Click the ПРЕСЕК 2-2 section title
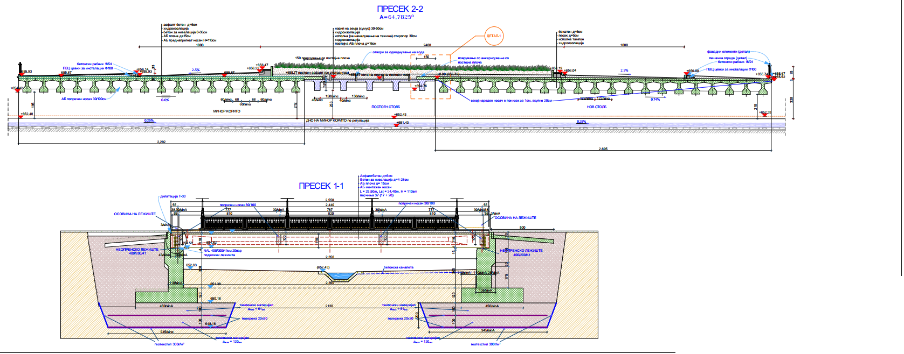 pyautogui.click(x=399, y=9)
